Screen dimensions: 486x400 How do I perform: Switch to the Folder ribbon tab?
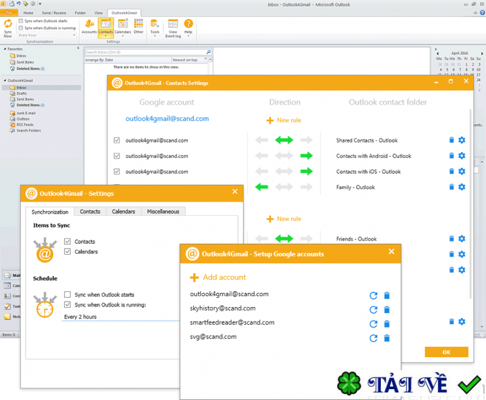(x=80, y=13)
